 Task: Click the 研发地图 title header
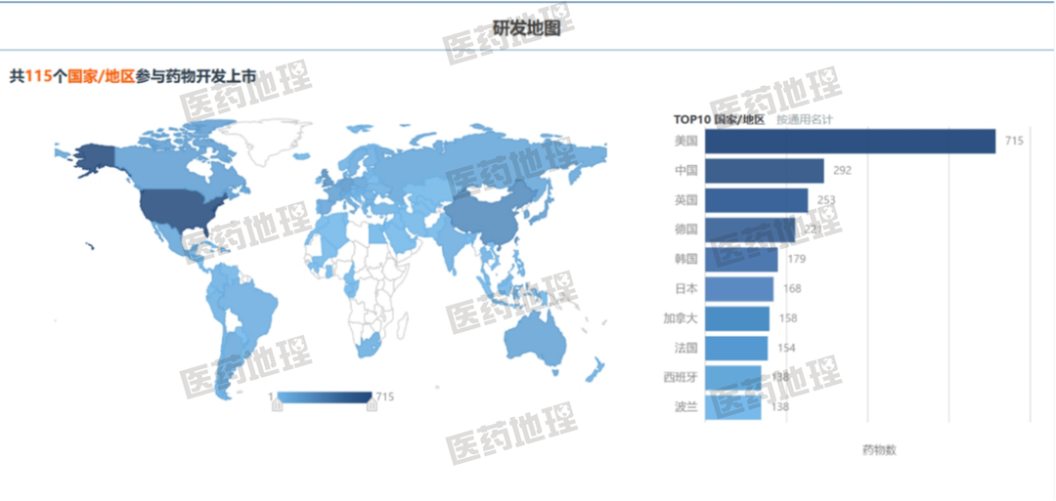[527, 28]
